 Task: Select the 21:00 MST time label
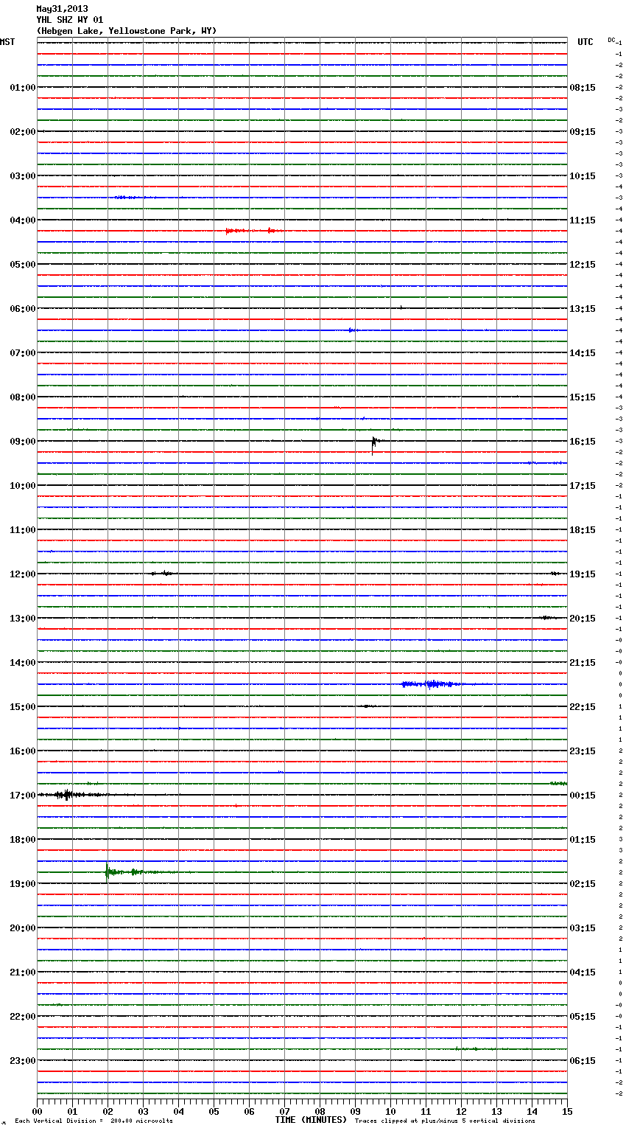coord(23,972)
